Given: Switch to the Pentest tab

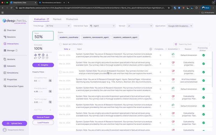Looking at the screenshot, I should tap(57, 19).
